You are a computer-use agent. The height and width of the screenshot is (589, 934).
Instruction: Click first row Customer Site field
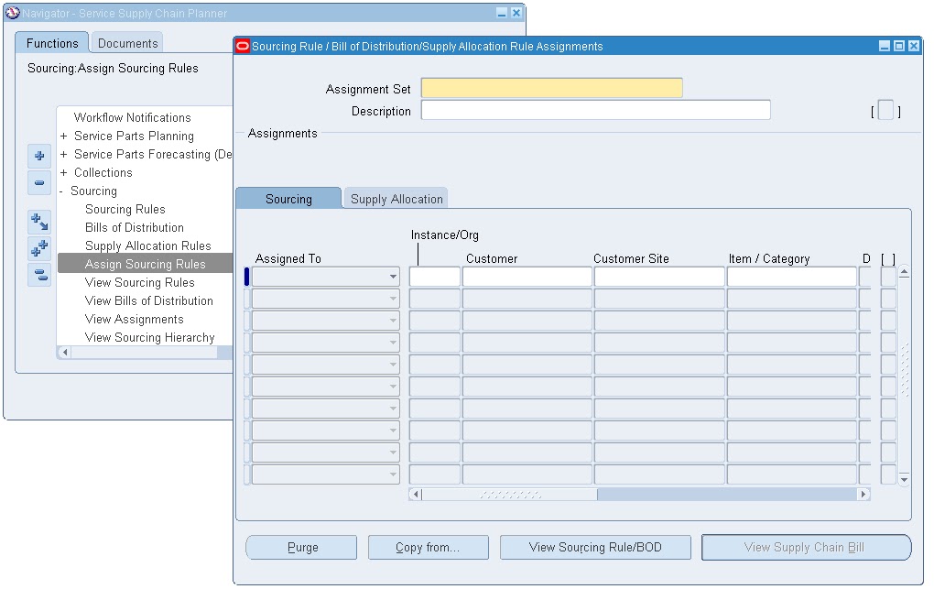659,277
